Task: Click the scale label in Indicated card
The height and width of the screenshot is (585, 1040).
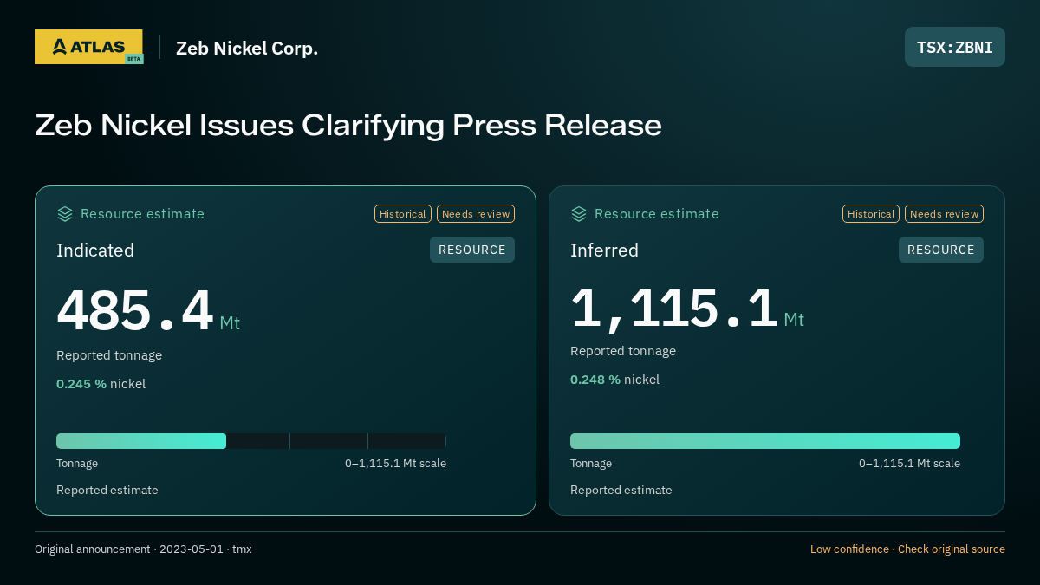Action: point(395,464)
